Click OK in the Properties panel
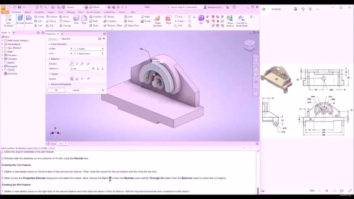 pyautogui.click(x=56, y=90)
